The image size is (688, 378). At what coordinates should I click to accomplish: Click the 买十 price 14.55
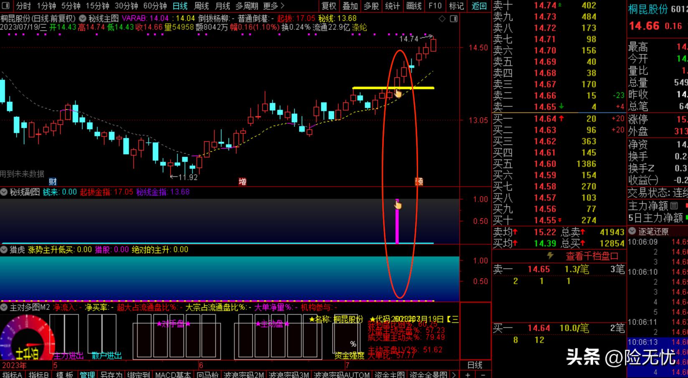point(545,220)
